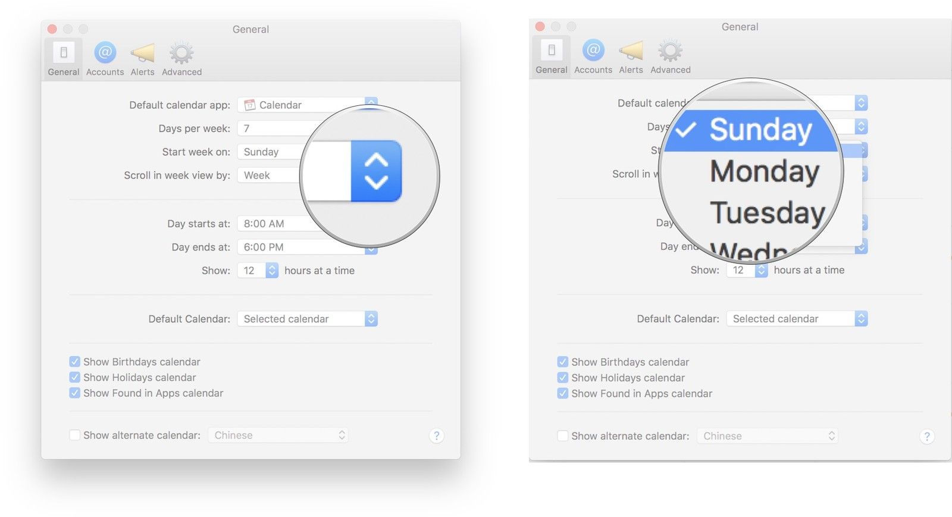Click the magnified blue up-down arrows button
Viewport: 952px width, 517px height.
(x=376, y=171)
